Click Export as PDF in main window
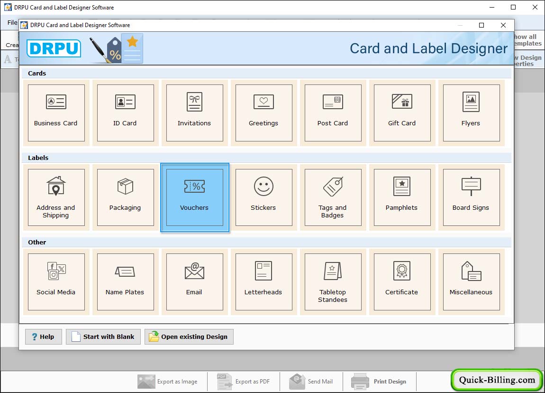Viewport: 545px width, 393px height. (x=244, y=382)
